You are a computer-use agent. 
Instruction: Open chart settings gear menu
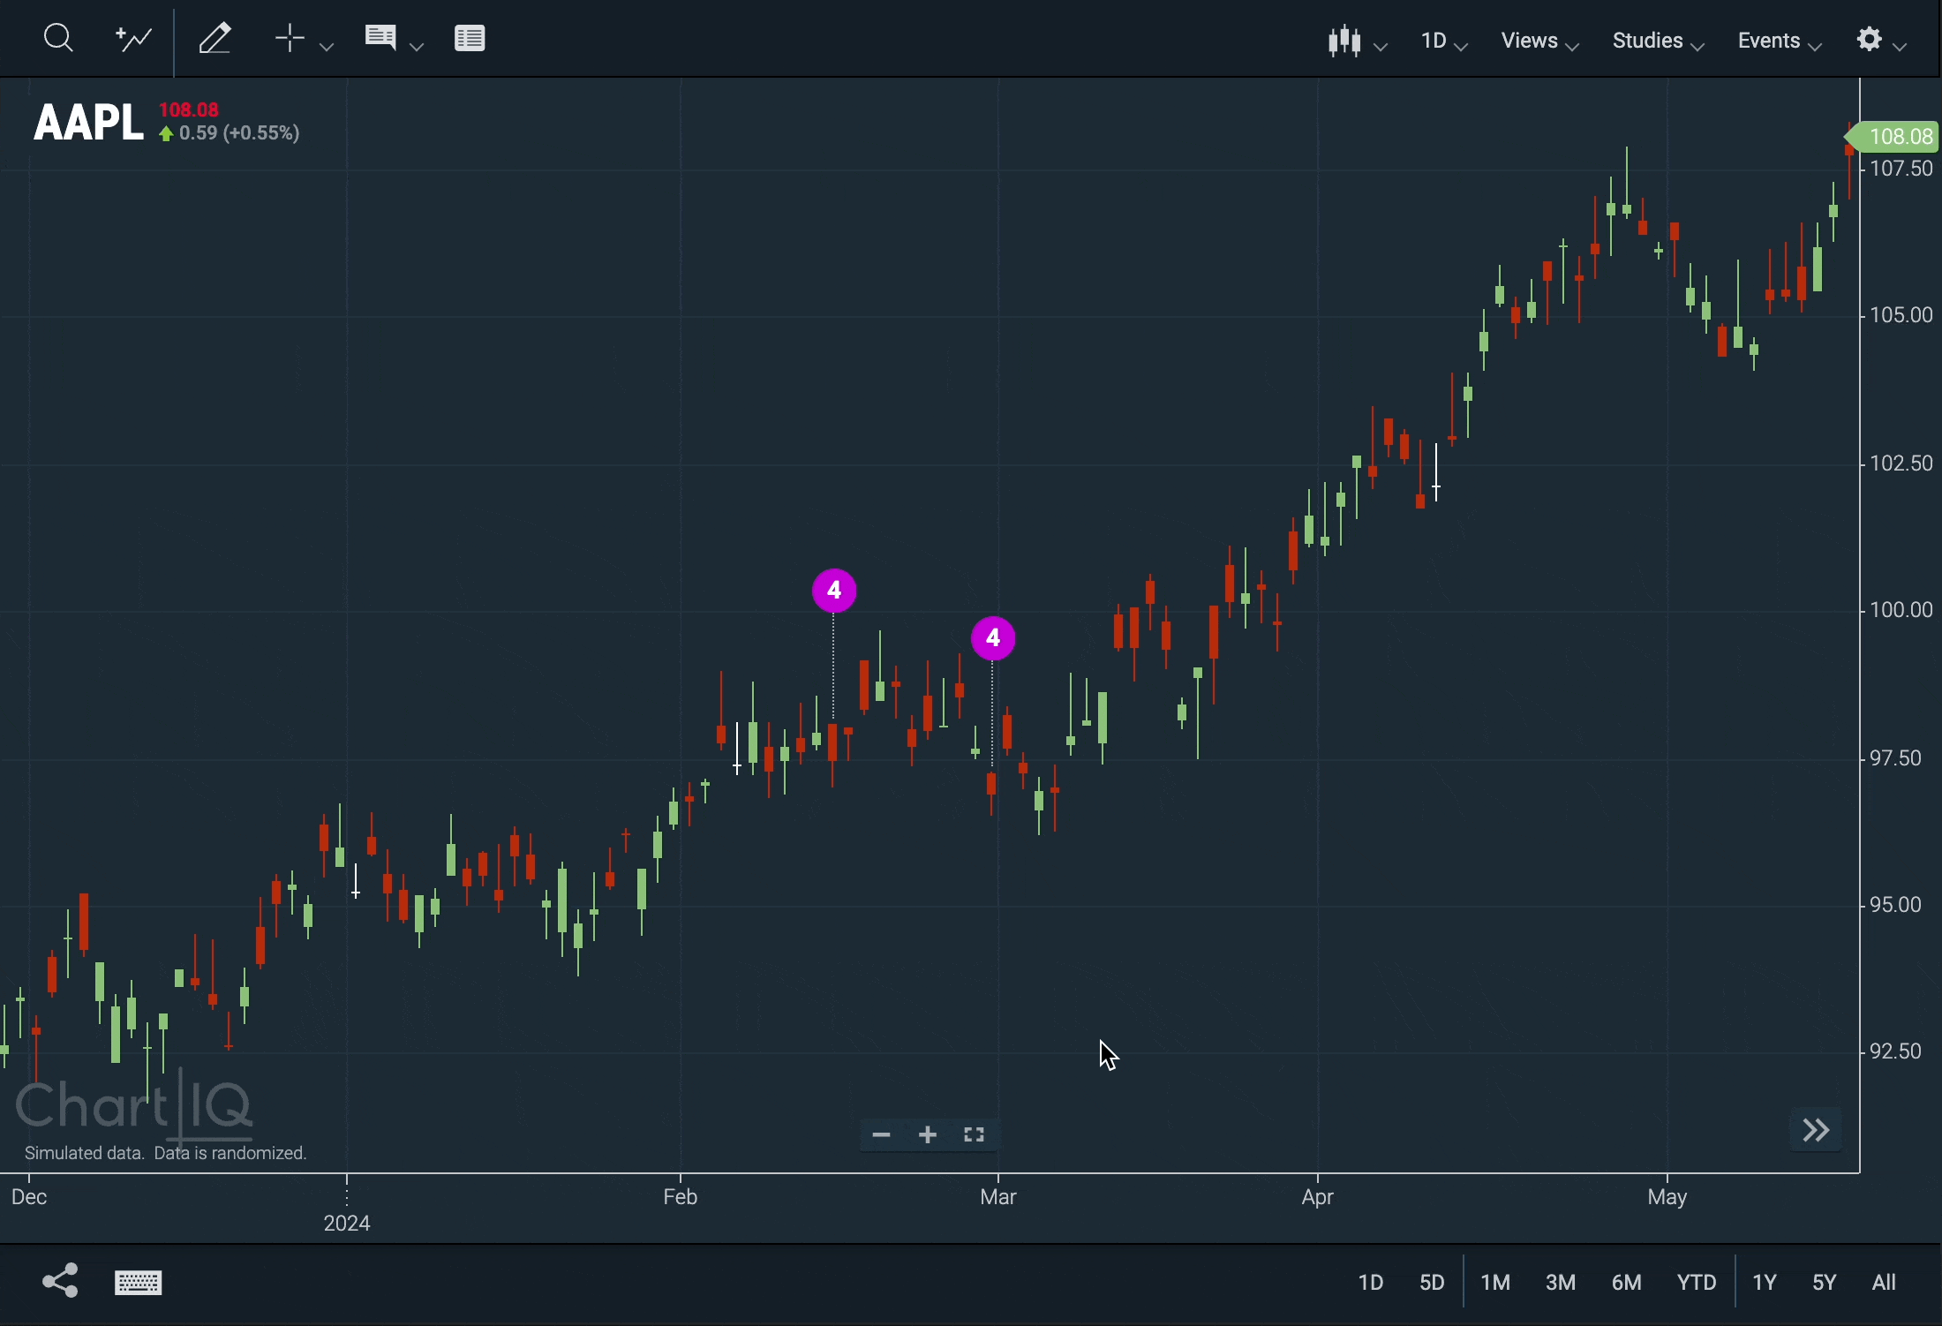[x=1881, y=41]
